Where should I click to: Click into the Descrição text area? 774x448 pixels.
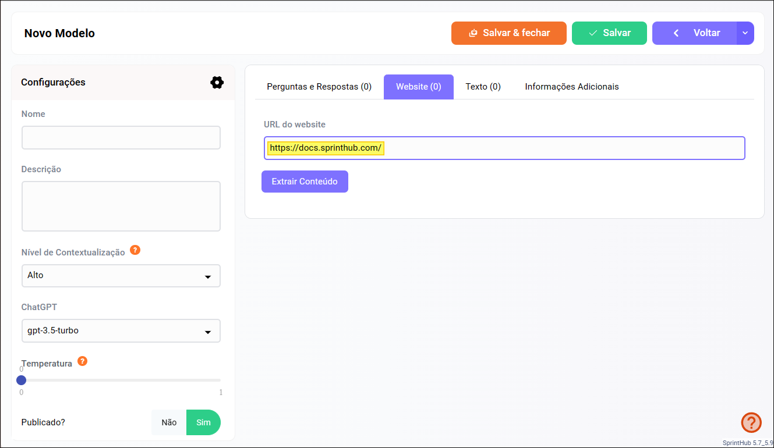click(x=121, y=206)
